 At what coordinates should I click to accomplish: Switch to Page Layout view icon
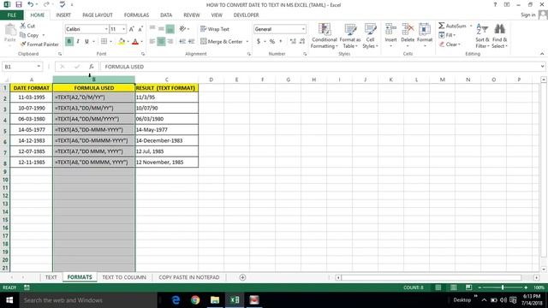(x=453, y=287)
